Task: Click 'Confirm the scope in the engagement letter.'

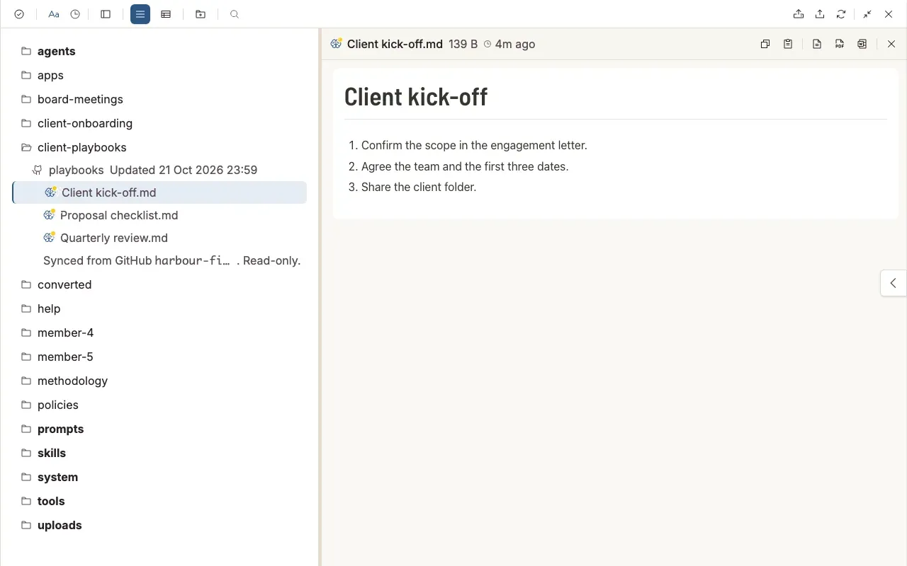Action: pos(474,145)
